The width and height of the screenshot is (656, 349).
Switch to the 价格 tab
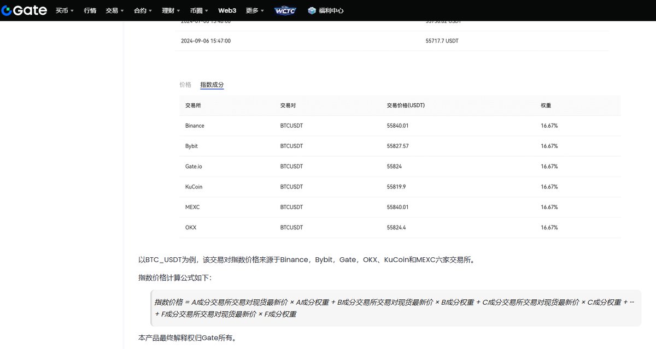tap(185, 85)
